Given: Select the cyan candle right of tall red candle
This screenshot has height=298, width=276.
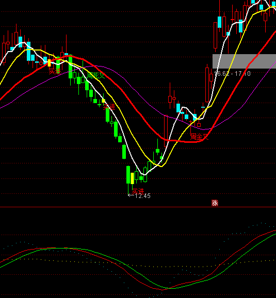Looking at the screenshot, I should (219, 22).
